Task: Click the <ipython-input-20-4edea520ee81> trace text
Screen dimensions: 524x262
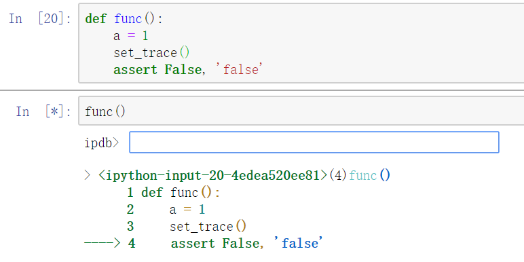Action: pos(213,175)
